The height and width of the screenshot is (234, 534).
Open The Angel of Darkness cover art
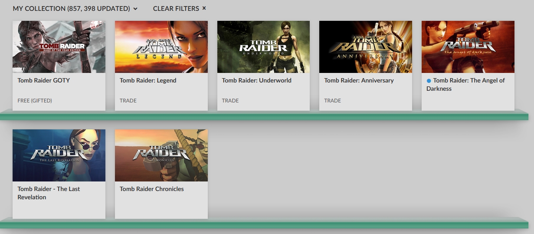tap(468, 47)
